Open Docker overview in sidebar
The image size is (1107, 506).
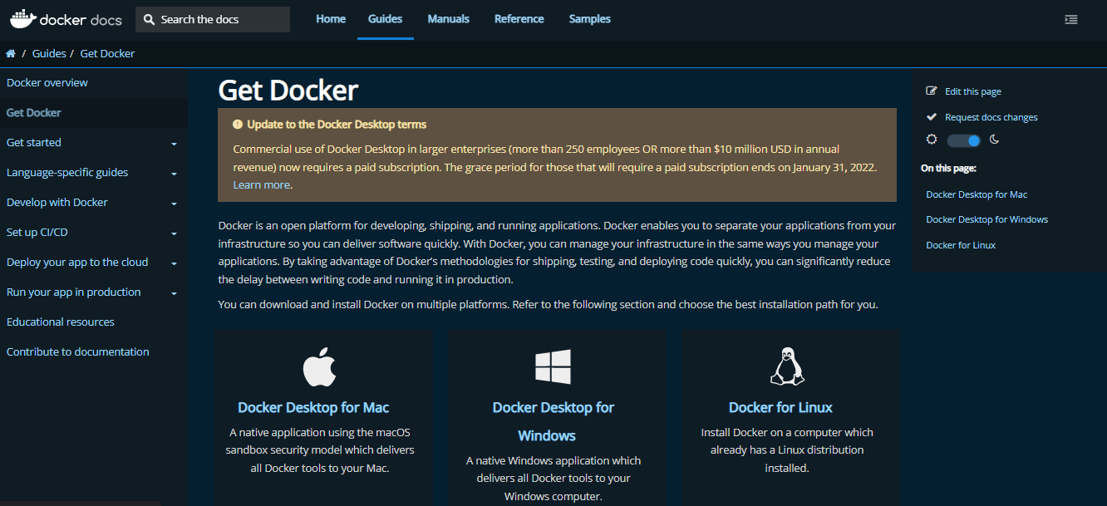47,83
